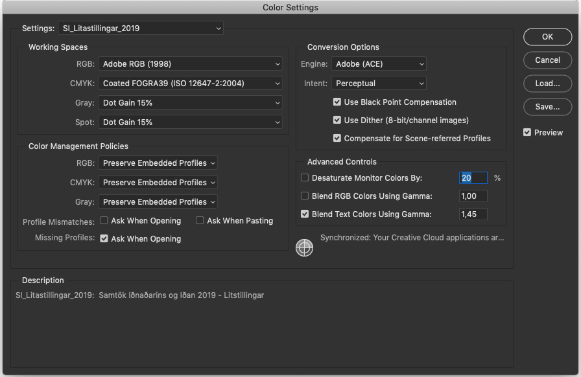Viewport: 581px width, 377px height.
Task: Toggle the Preview checkbox
Action: [527, 132]
